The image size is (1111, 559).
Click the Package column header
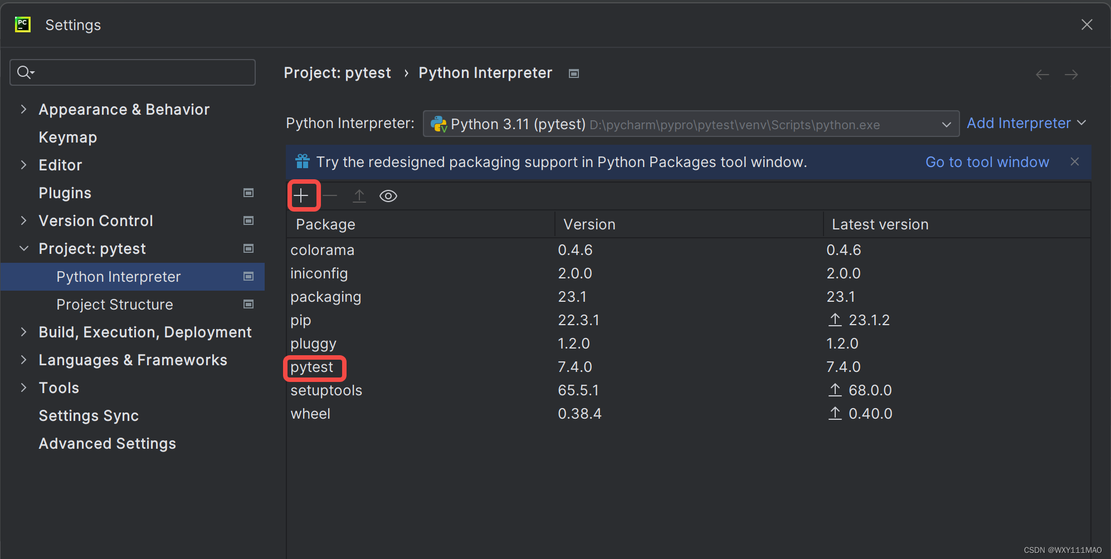coord(325,224)
